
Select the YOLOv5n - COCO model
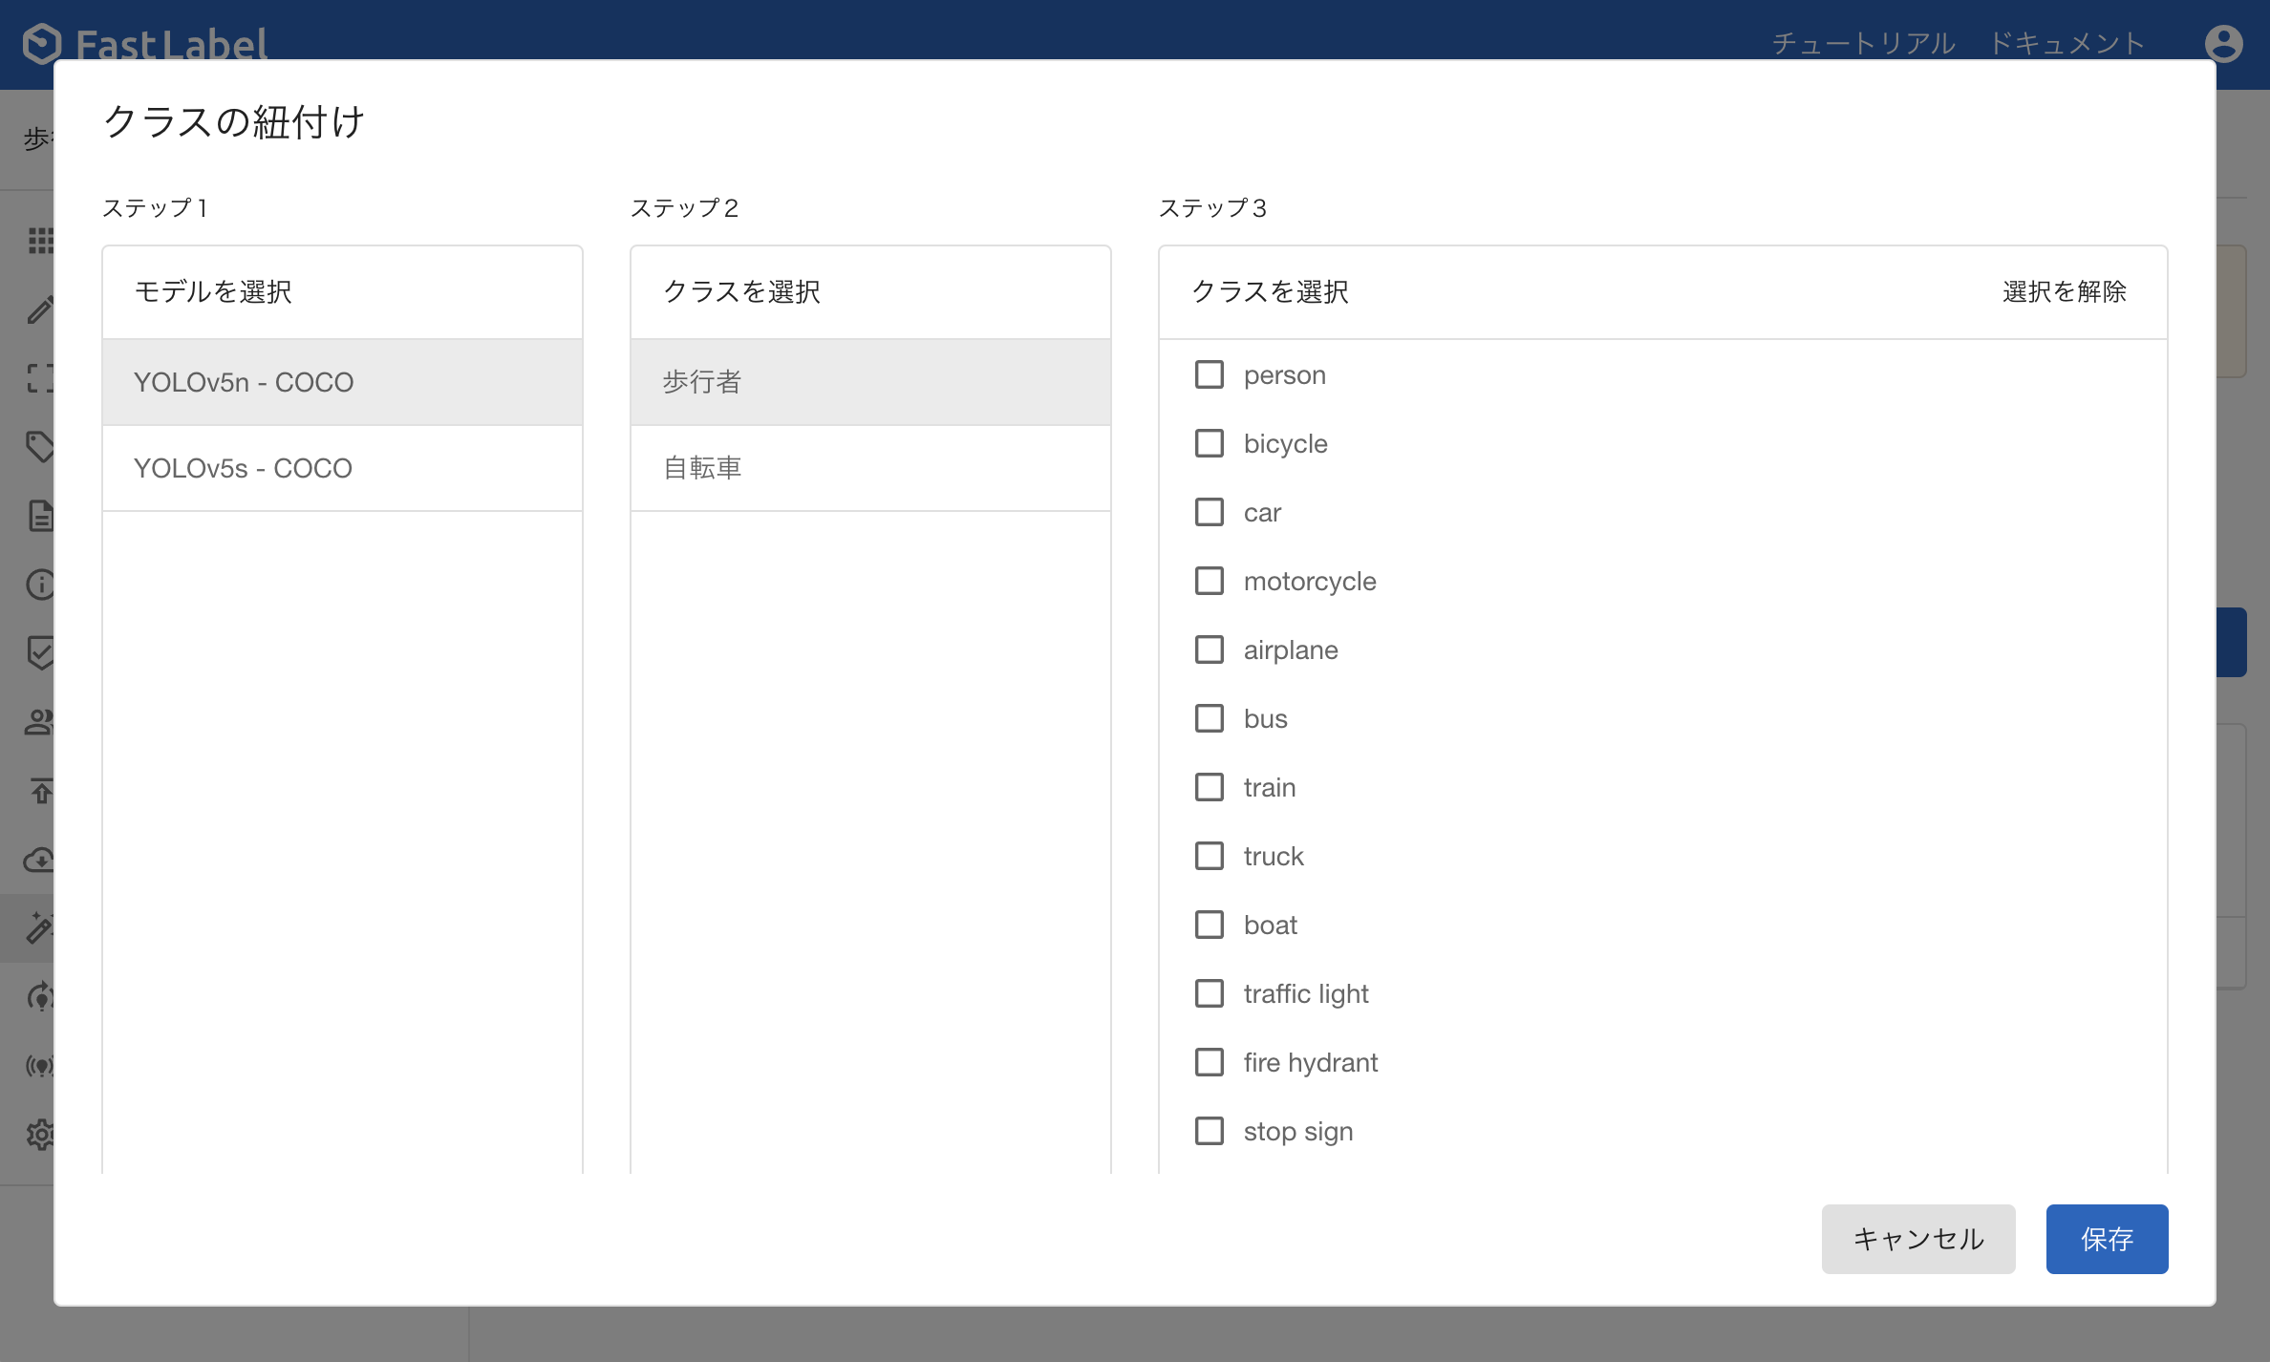pos(342,382)
